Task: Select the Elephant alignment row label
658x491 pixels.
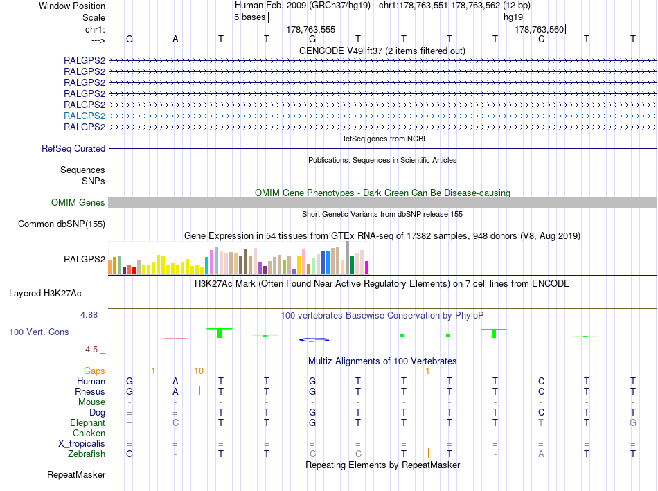Action: click(88, 423)
